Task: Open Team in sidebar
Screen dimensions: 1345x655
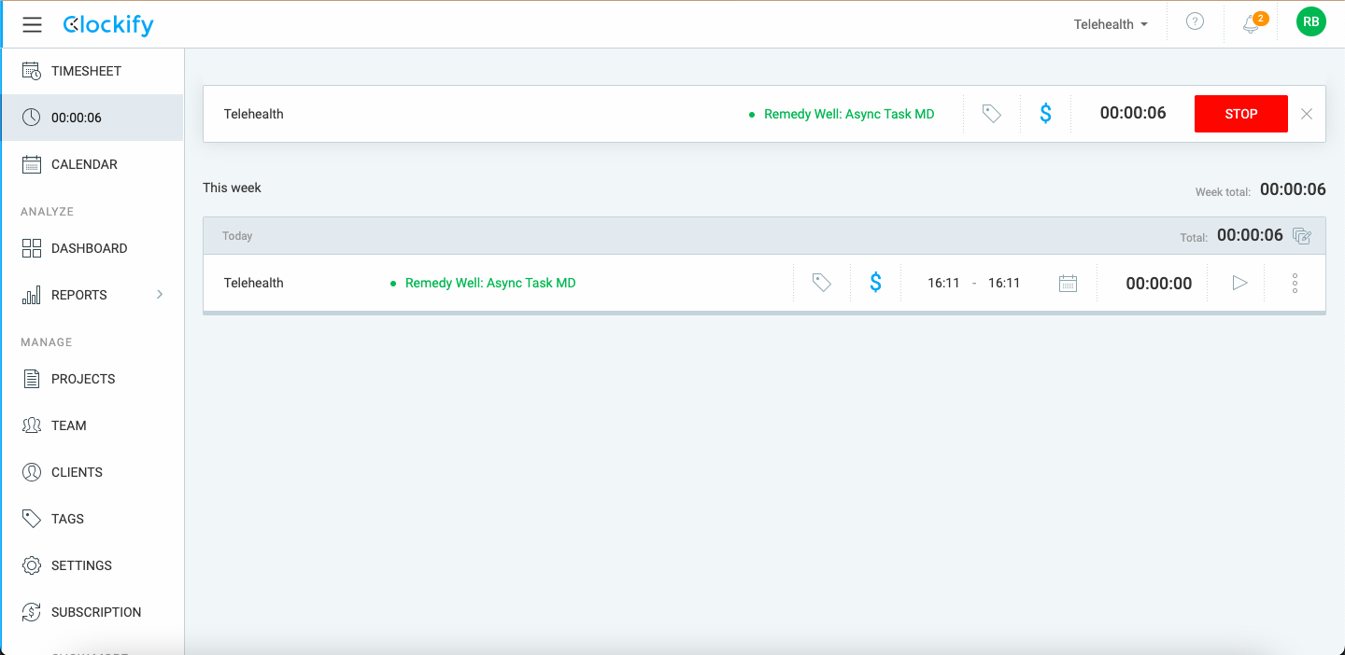Action: pyautogui.click(x=92, y=425)
